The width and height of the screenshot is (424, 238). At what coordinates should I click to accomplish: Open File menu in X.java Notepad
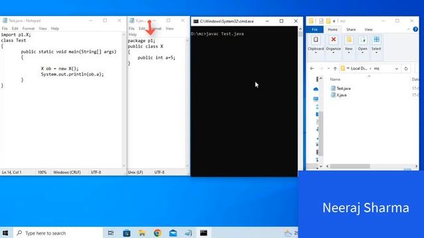(x=131, y=28)
